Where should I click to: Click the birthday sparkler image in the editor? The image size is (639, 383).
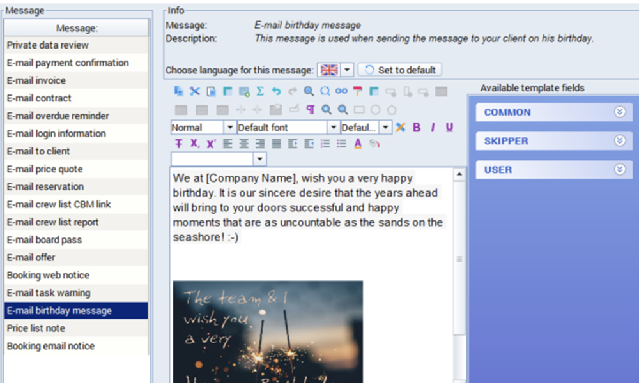point(267,331)
